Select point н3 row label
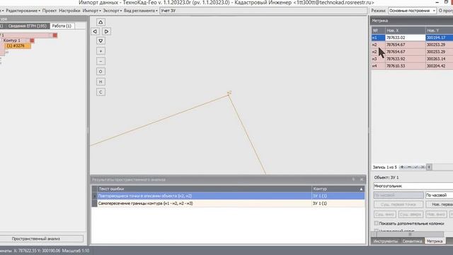This screenshot has width=453, height=255. pos(378,59)
